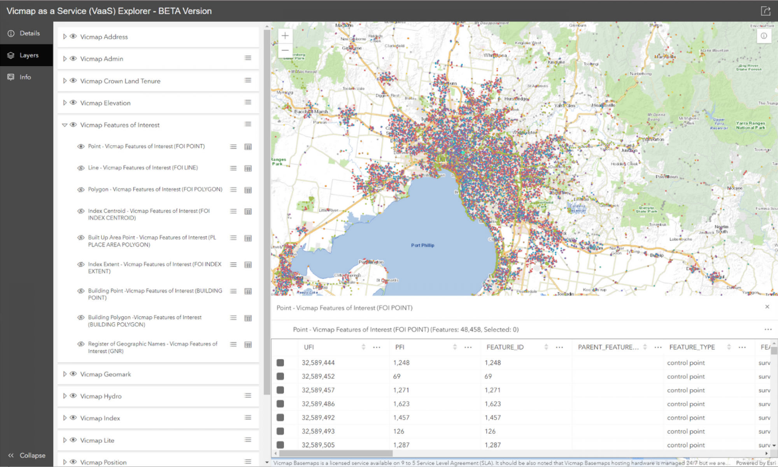
Task: Open UFI column options menu
Action: [377, 347]
